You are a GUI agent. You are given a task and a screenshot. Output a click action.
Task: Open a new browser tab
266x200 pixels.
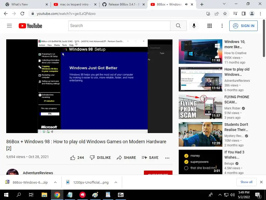(202, 4)
